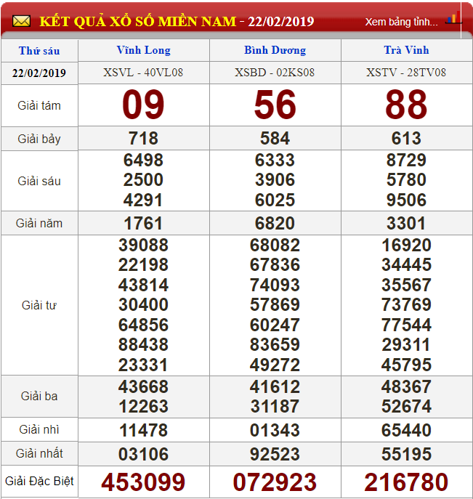Select fourth prize number '49272'
The image size is (473, 499).
(275, 365)
